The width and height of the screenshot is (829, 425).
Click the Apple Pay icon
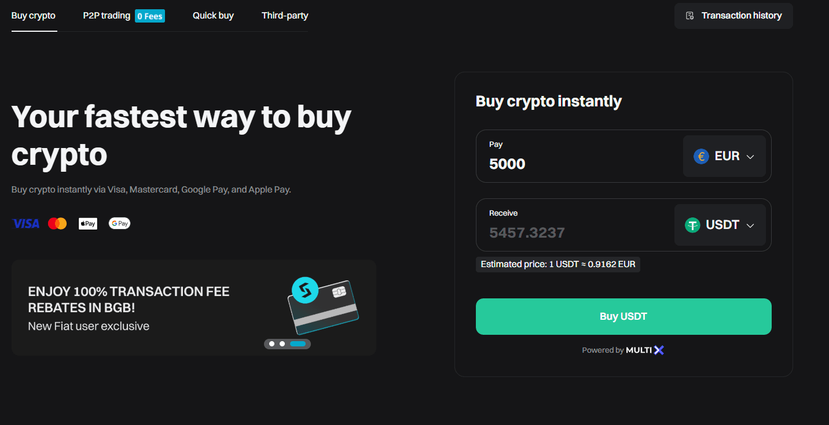pos(88,223)
